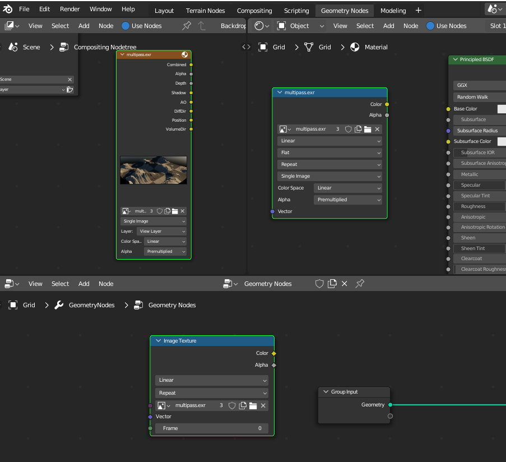The width and height of the screenshot is (506, 462).
Task: Click the Roughness slider in Principled BSDF
Action: click(x=479, y=207)
